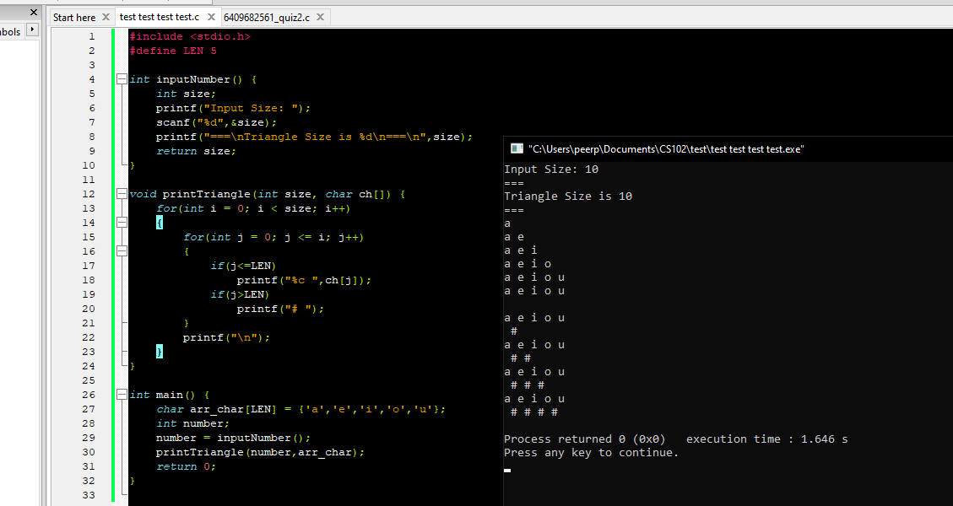
Task: Click the arr_char array declaration line
Action: pyautogui.click(x=301, y=409)
